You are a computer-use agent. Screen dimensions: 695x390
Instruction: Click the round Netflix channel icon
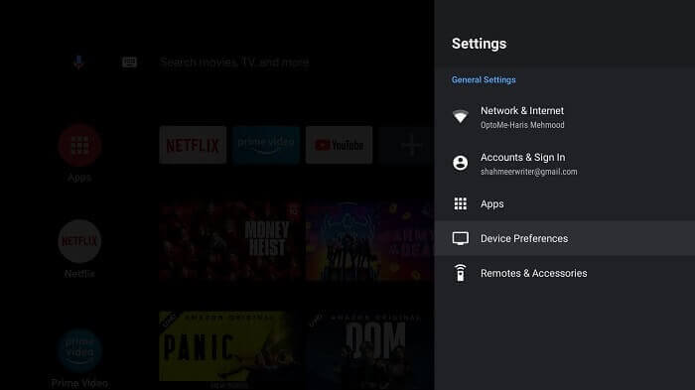(79, 241)
